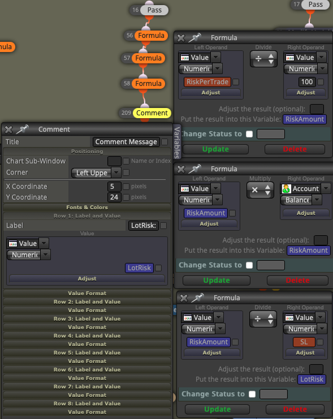Edit Y Coordinate field showing 24

tap(114, 197)
